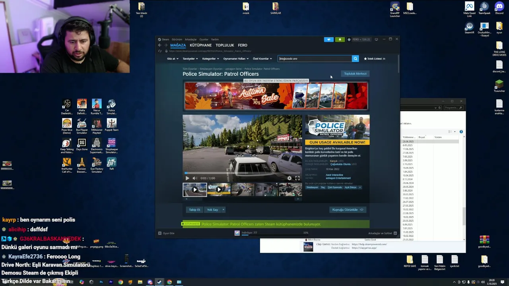Screen dimensions: 509x286
Task: Open the MAĞAZA tab
Action: [178, 45]
